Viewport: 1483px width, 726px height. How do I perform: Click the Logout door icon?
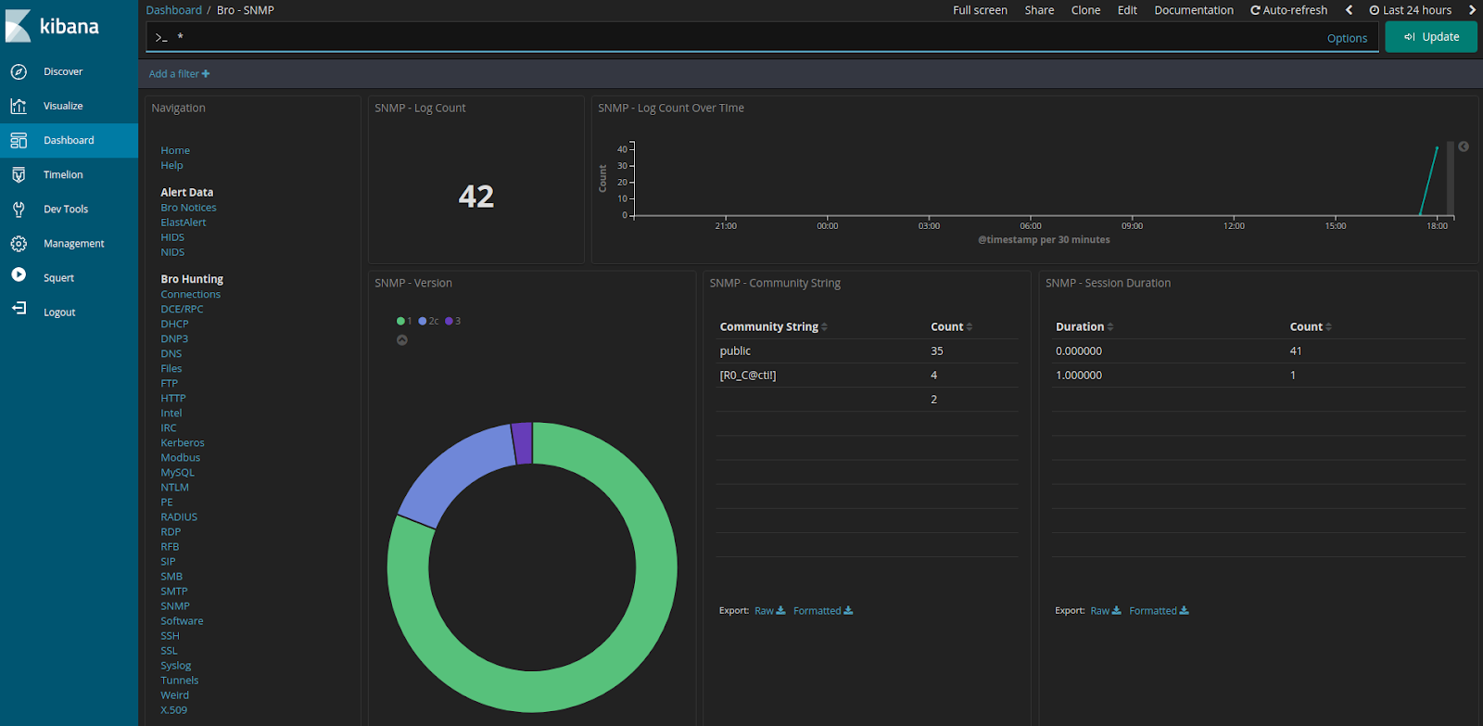pyautogui.click(x=19, y=309)
